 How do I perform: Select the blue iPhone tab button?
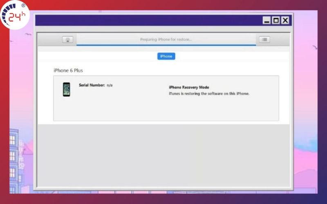click(166, 56)
